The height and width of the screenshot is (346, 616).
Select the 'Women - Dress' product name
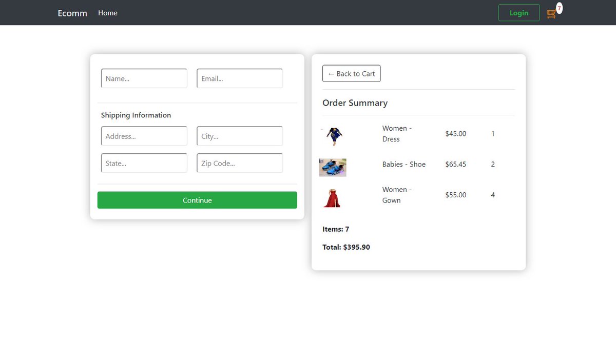point(397,134)
